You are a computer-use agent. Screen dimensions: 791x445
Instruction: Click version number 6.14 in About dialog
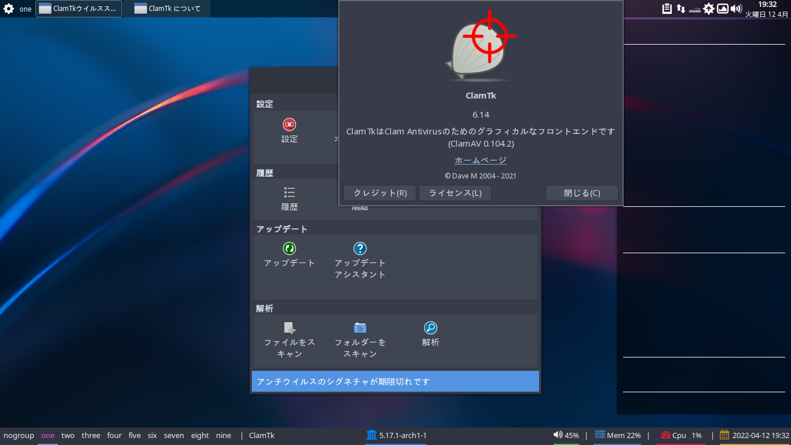481,114
